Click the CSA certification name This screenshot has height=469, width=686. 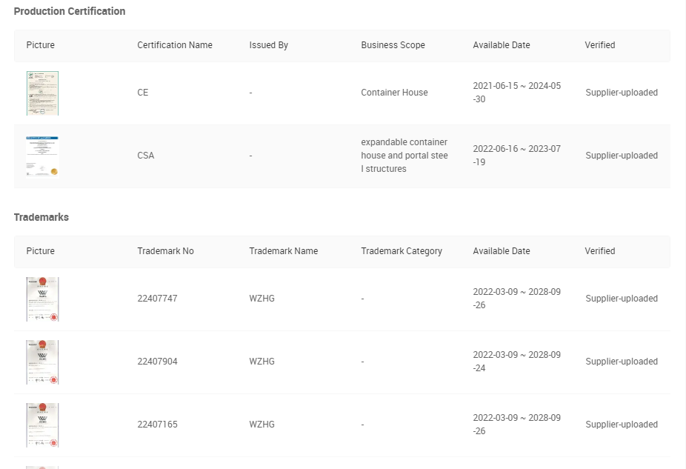(146, 156)
